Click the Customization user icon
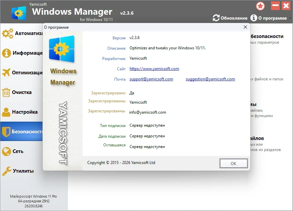The height and width of the screenshot is (211, 293). pos(6,112)
